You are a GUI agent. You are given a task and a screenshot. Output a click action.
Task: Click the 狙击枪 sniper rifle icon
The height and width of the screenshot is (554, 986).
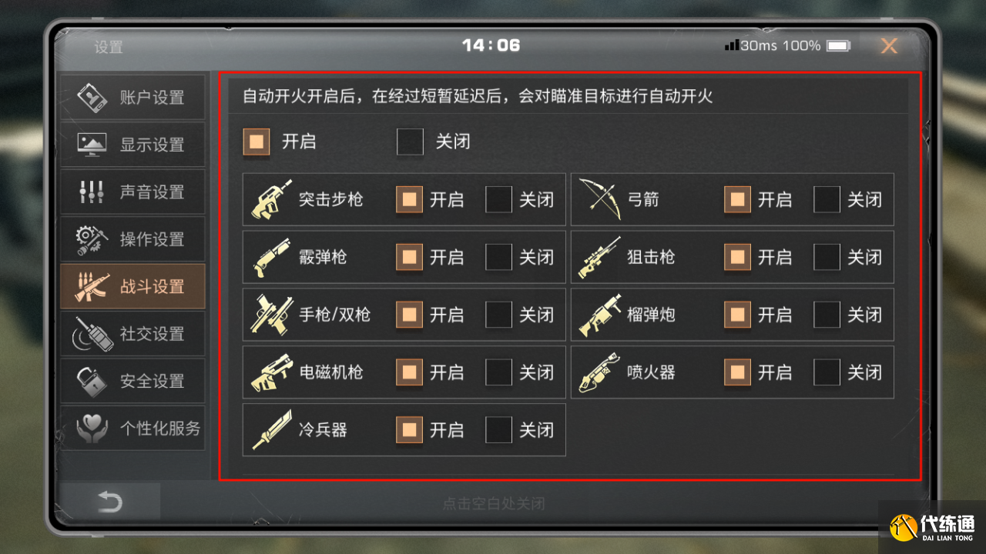599,257
